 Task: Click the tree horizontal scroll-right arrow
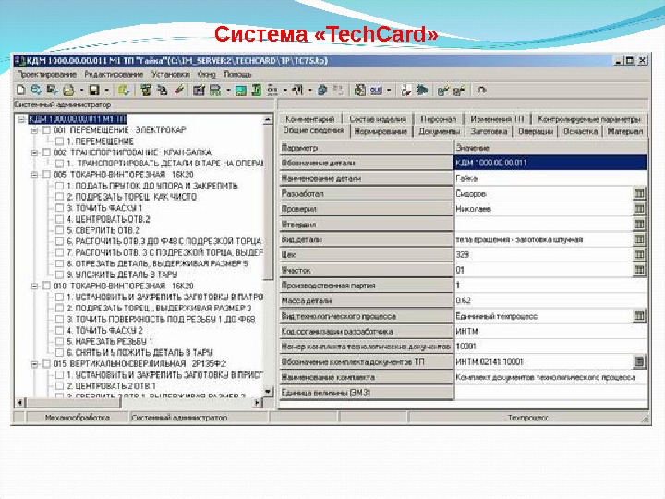(258, 402)
